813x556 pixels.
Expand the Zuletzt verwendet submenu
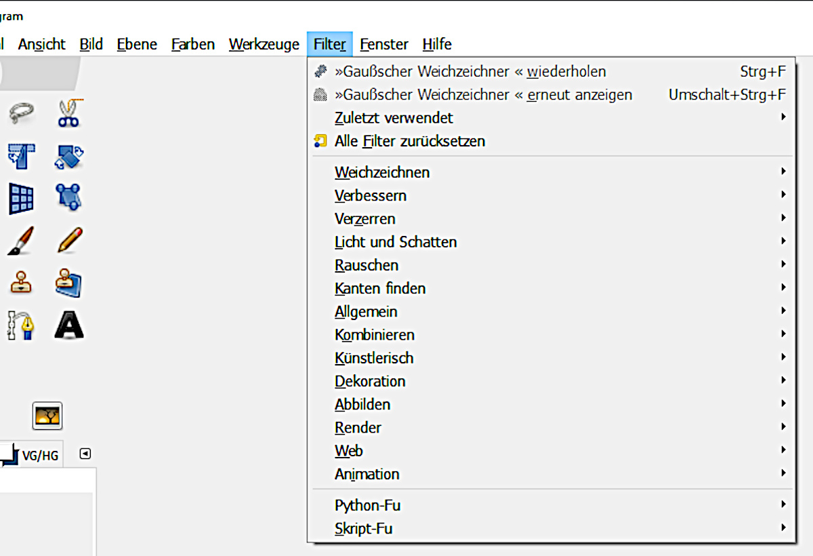[x=394, y=118]
